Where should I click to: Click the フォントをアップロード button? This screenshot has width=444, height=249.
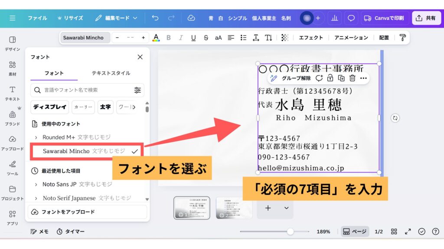click(88, 212)
